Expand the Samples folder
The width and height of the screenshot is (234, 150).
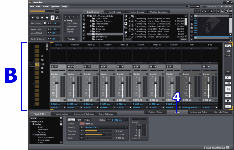point(91,26)
